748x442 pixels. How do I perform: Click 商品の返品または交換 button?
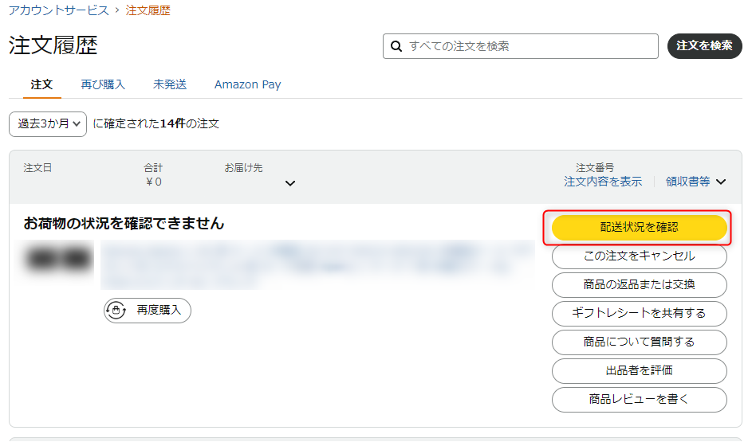[640, 285]
